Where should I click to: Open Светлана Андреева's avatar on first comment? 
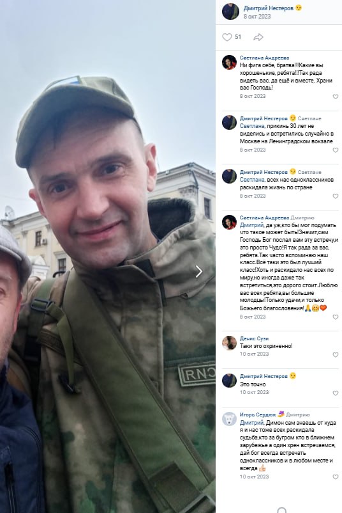tap(230, 62)
